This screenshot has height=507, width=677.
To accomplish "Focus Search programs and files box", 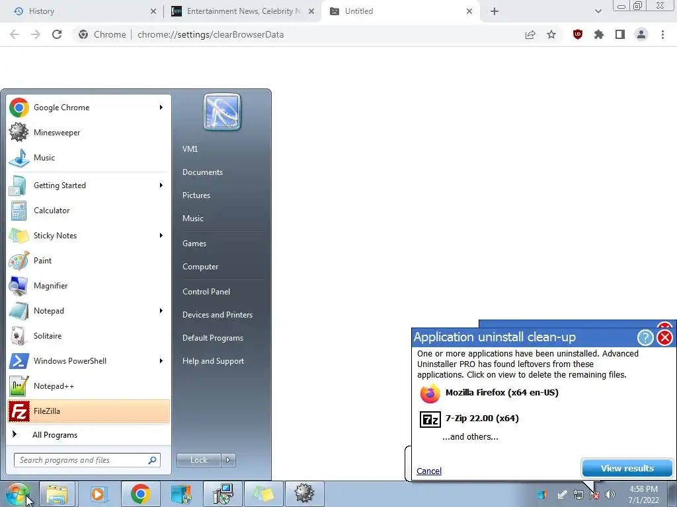I will [87, 460].
